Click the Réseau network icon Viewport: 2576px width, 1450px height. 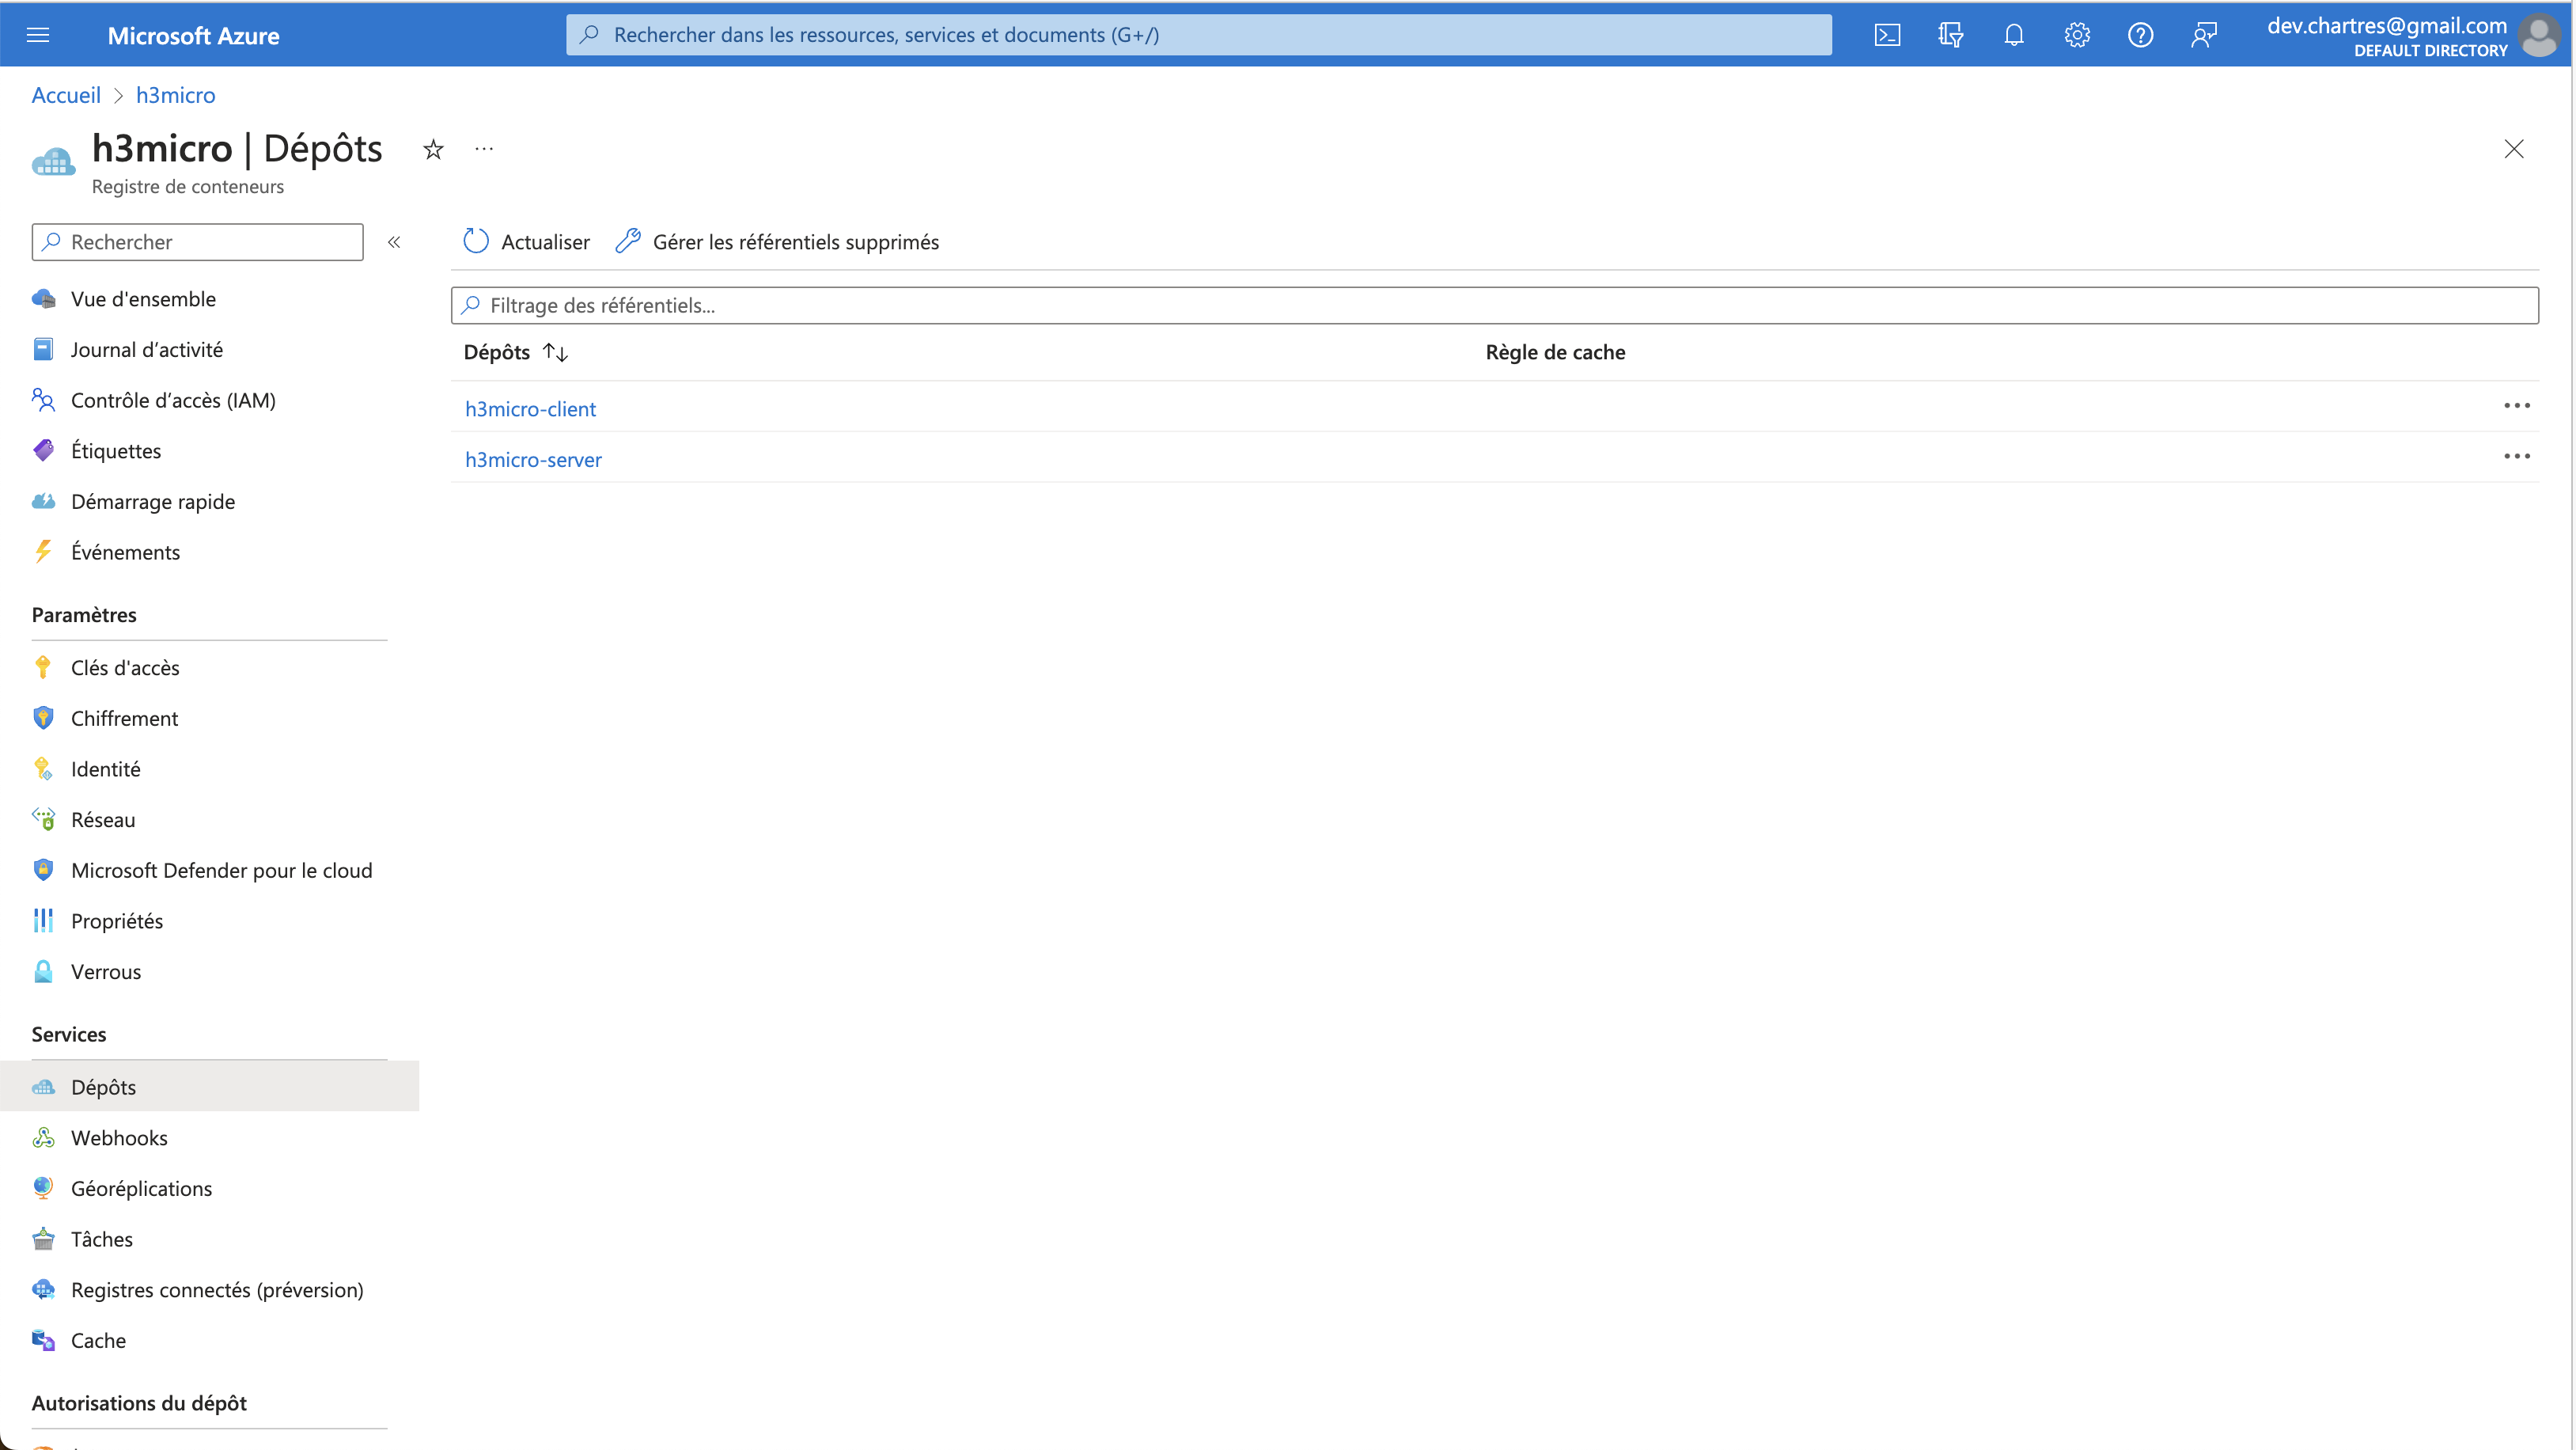[43, 819]
